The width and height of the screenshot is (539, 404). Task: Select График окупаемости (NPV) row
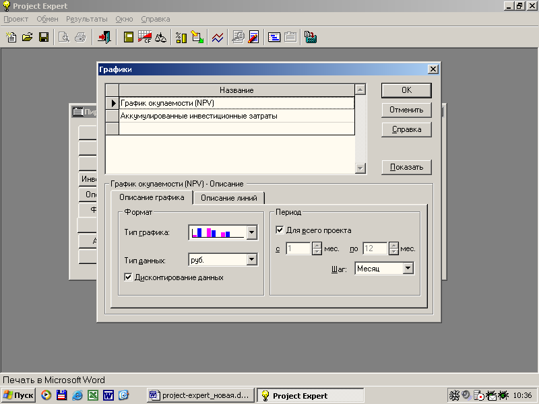point(236,103)
